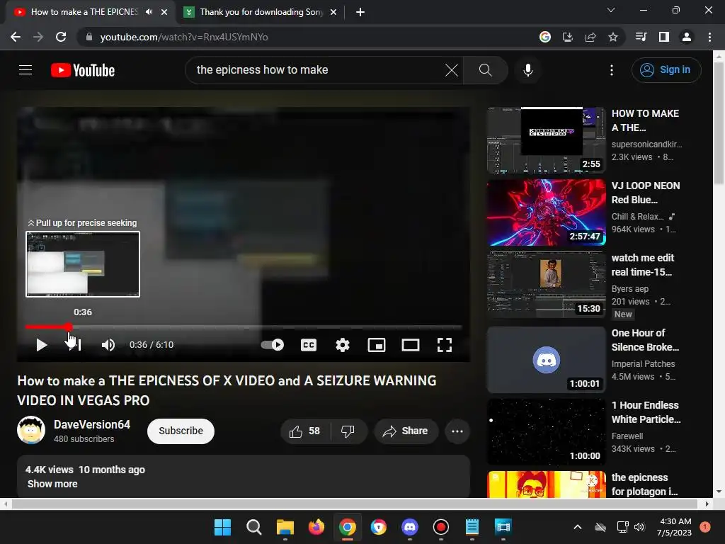Open One Hour of Silence thumbnail
The height and width of the screenshot is (544, 725).
[546, 360]
